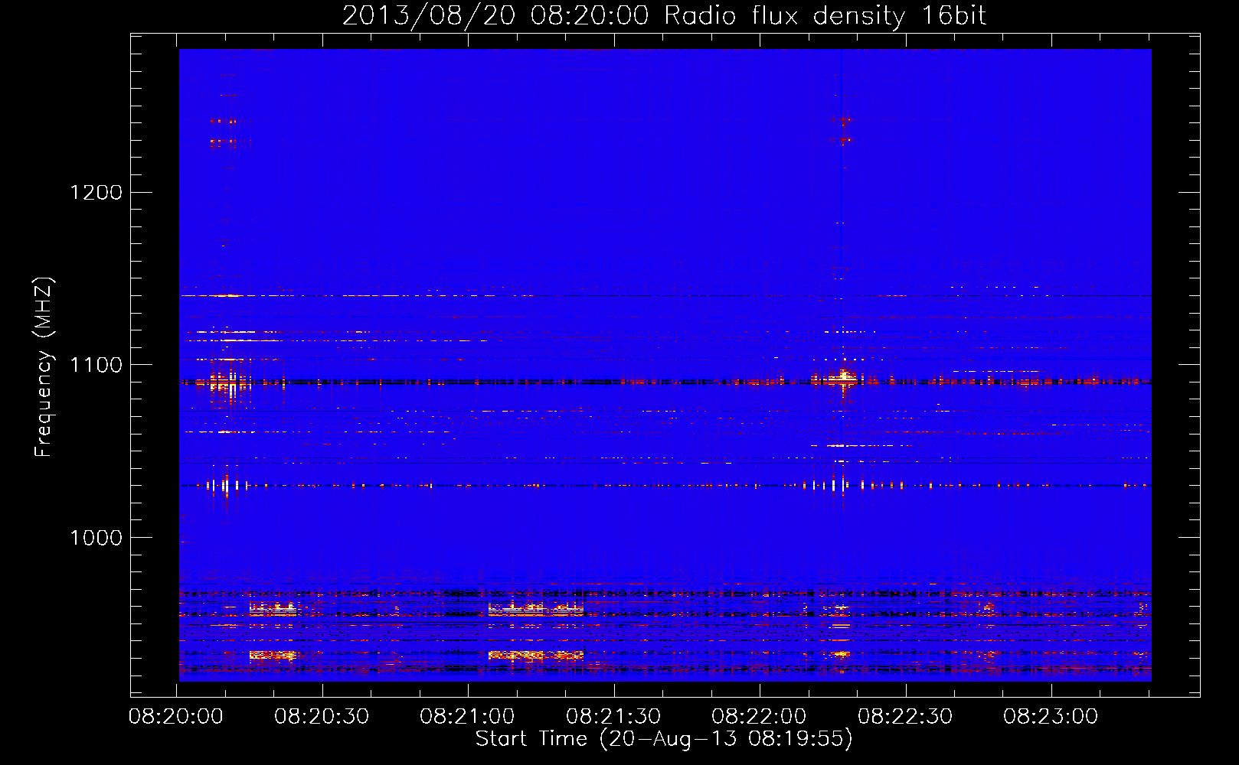The width and height of the screenshot is (1239, 765).
Task: Click the 08:22:30 time tick label
Action: click(x=905, y=717)
